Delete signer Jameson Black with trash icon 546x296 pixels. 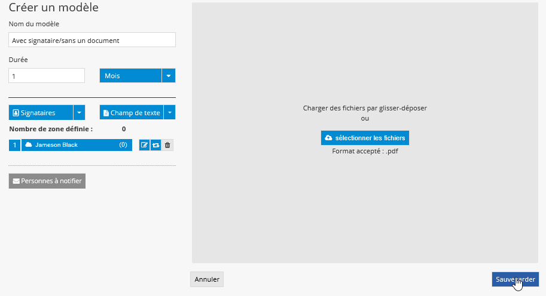tap(167, 145)
